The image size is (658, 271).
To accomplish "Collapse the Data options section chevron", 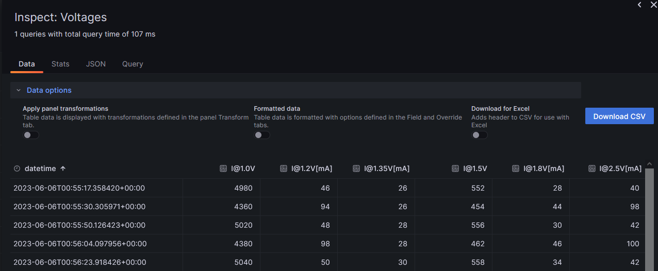I will coord(19,90).
